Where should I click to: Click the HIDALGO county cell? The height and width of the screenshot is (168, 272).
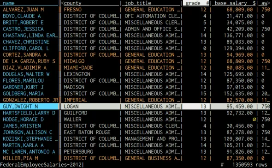click(74, 61)
